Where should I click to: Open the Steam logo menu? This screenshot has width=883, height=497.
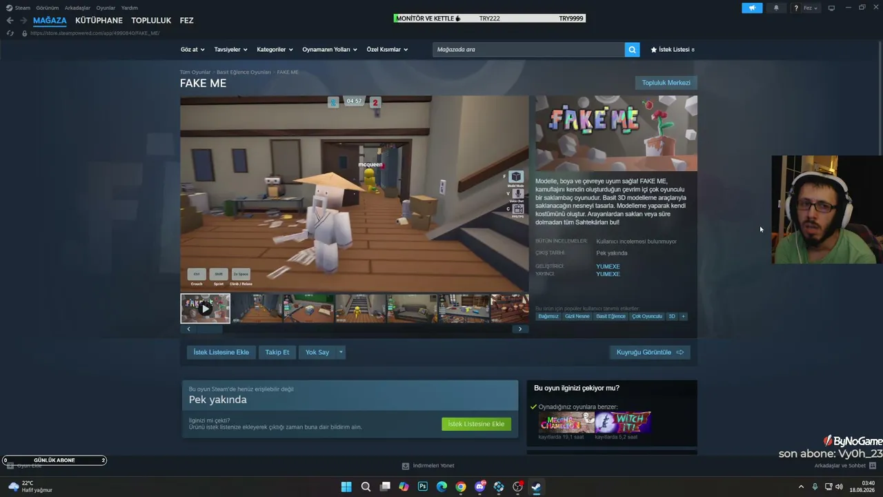pos(10,8)
